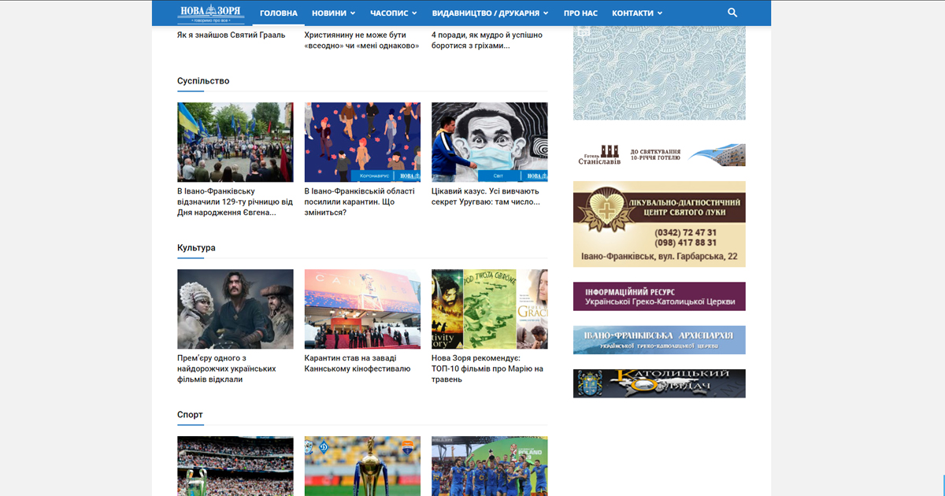
Task: Open the quarantine easing article thumbnail
Action: (362, 143)
